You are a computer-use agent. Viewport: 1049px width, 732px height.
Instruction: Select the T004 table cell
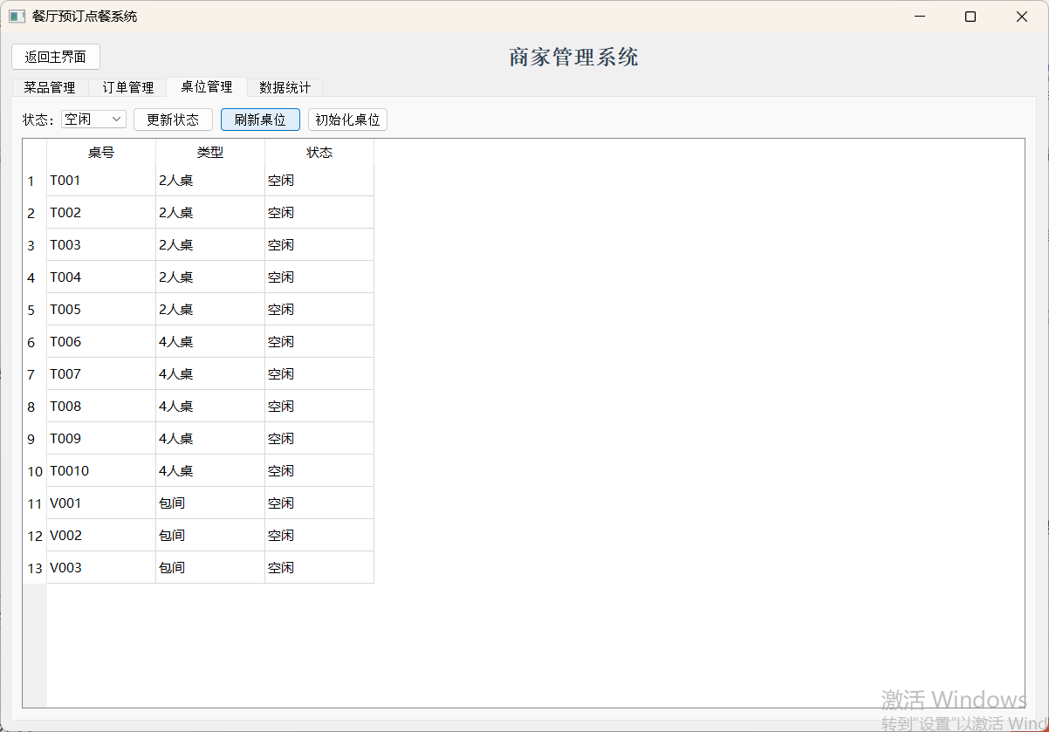click(101, 277)
